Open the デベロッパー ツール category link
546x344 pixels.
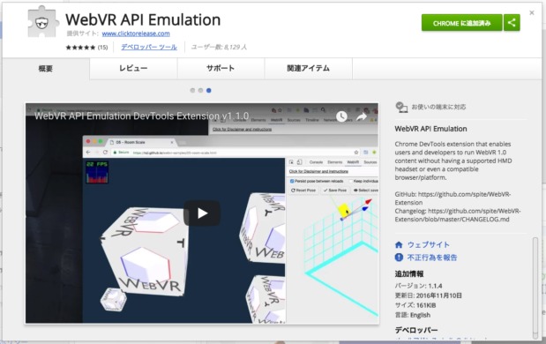tap(149, 47)
